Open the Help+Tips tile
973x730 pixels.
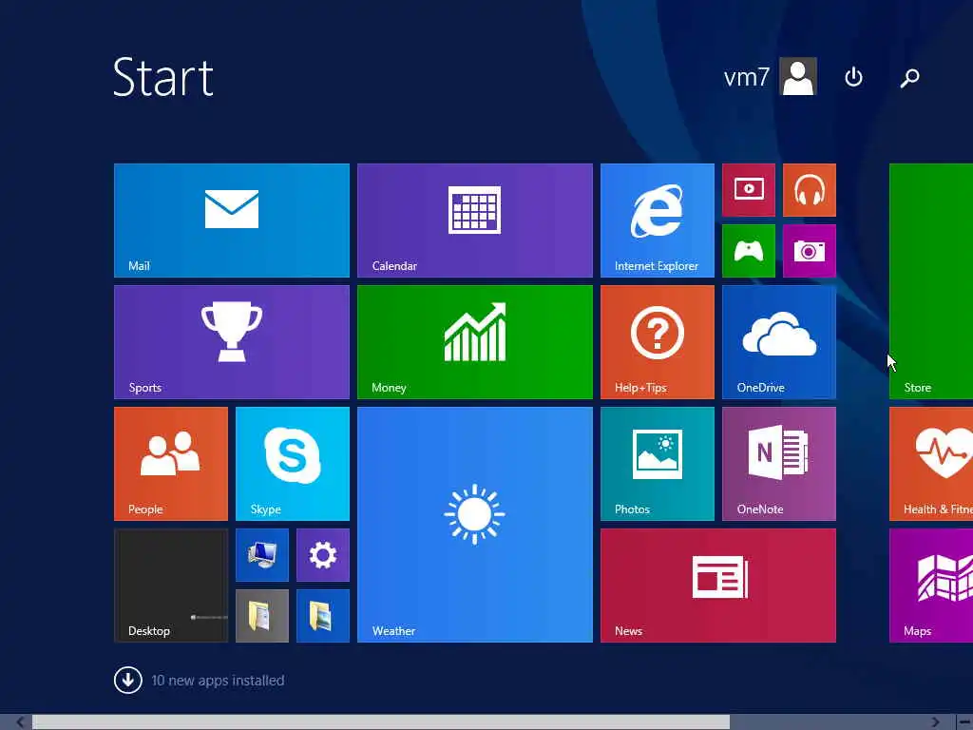coord(658,342)
